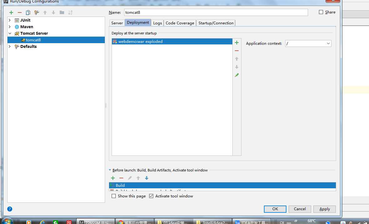Remove configuration with red minus in left toolbar
Image resolution: width=369 pixels, height=224 pixels.
19,13
